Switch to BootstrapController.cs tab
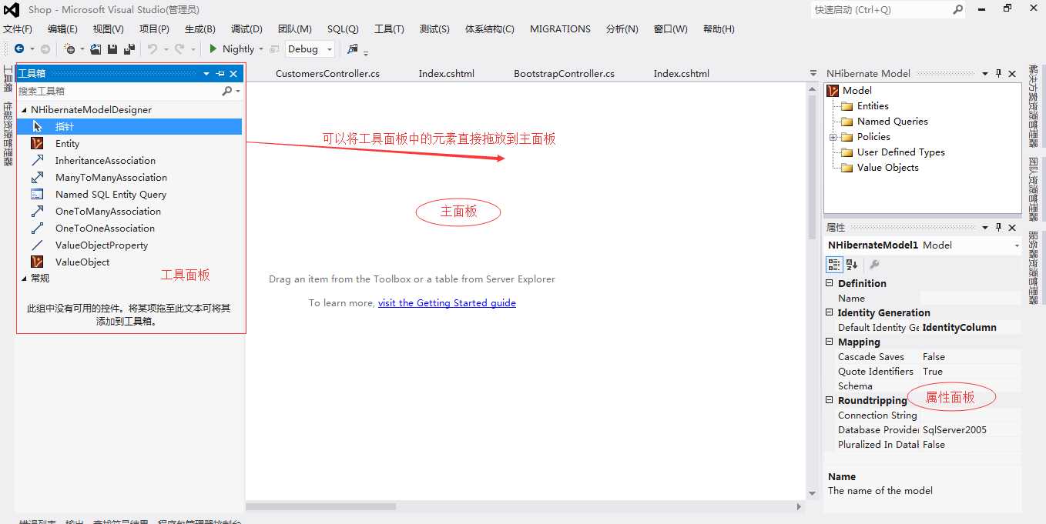Viewport: 1046px width, 524px height. point(564,74)
